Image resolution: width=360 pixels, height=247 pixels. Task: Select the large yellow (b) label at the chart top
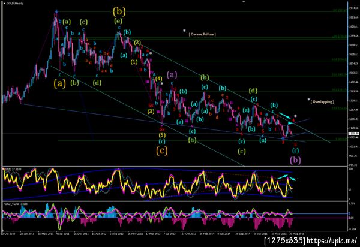(x=119, y=11)
